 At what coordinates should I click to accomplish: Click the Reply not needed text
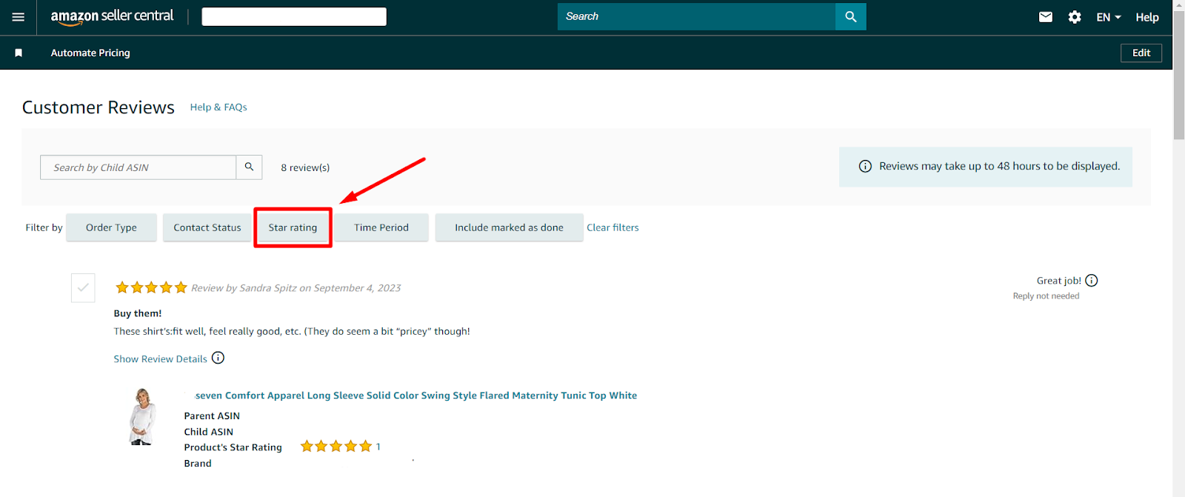click(1046, 296)
